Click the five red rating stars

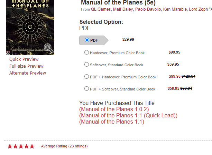pos(21,146)
